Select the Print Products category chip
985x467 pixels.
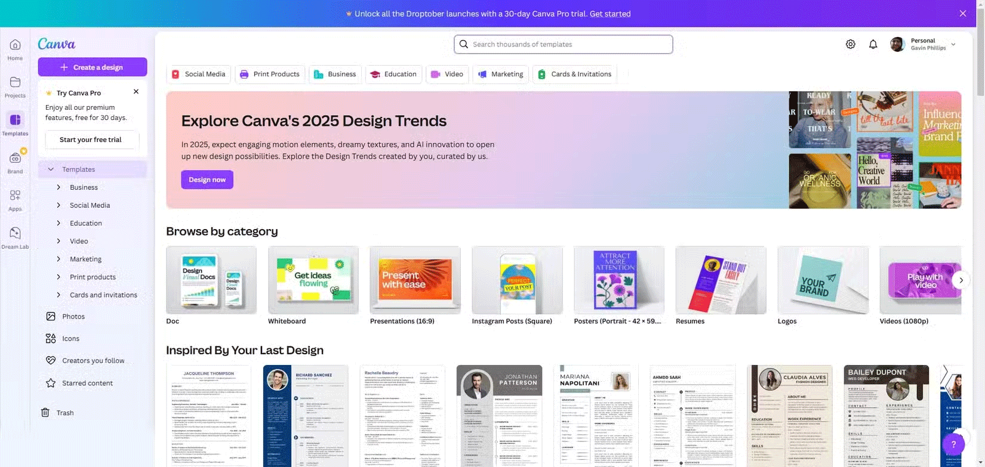(x=270, y=74)
